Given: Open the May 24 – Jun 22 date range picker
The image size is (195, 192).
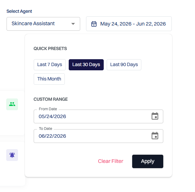Looking at the screenshot, I should (x=129, y=24).
